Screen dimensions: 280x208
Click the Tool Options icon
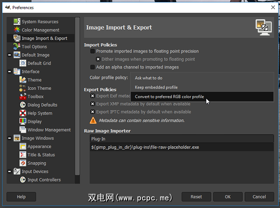click(17, 46)
